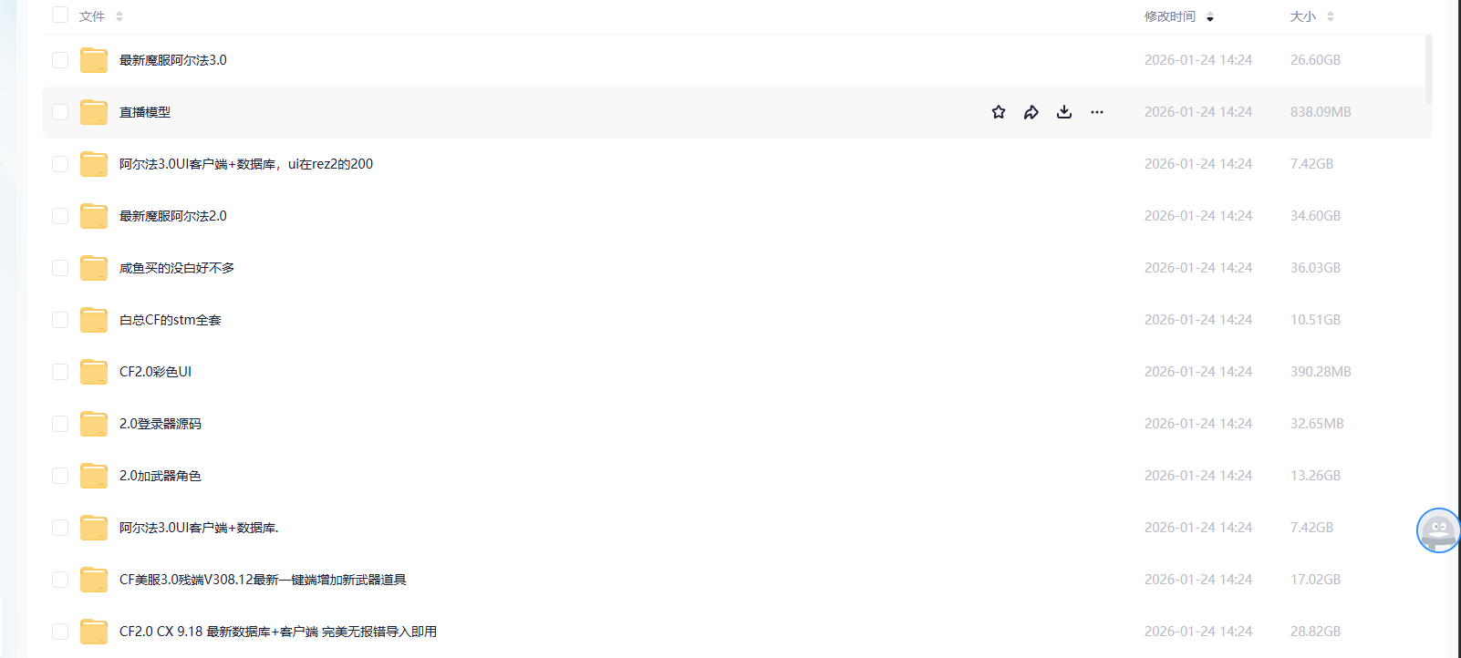
Task: Toggle the select-all checkbox in header
Action: (60, 15)
